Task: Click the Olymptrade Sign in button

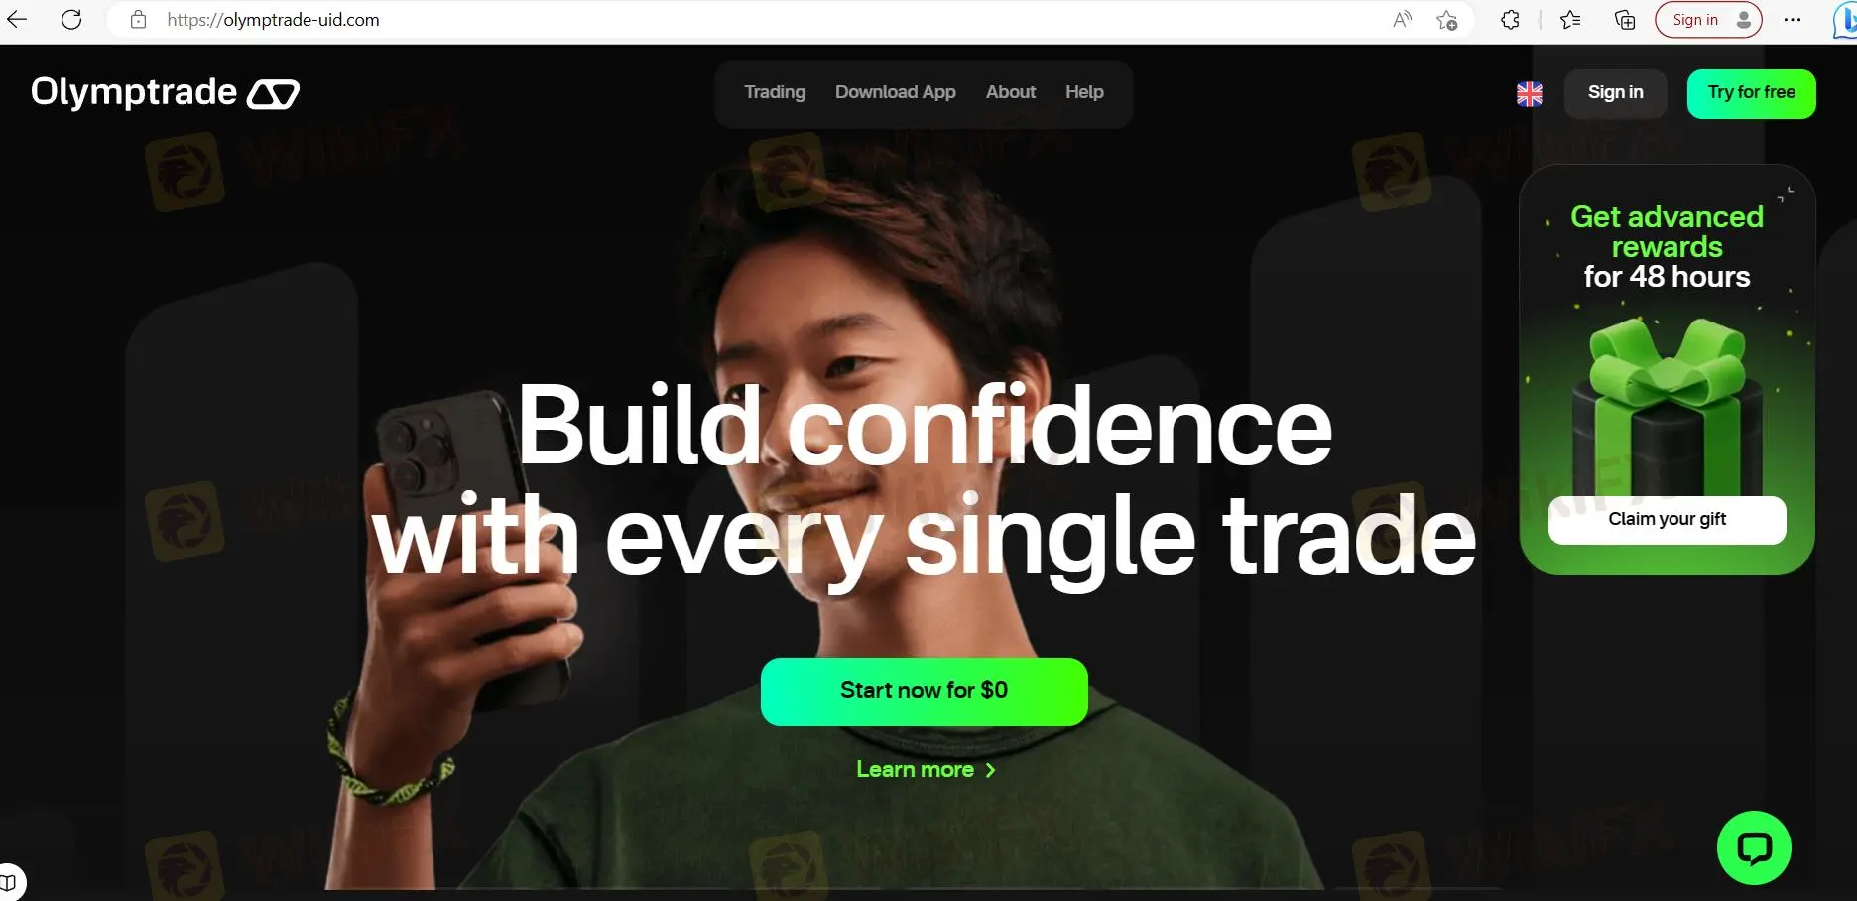Action: click(1615, 93)
